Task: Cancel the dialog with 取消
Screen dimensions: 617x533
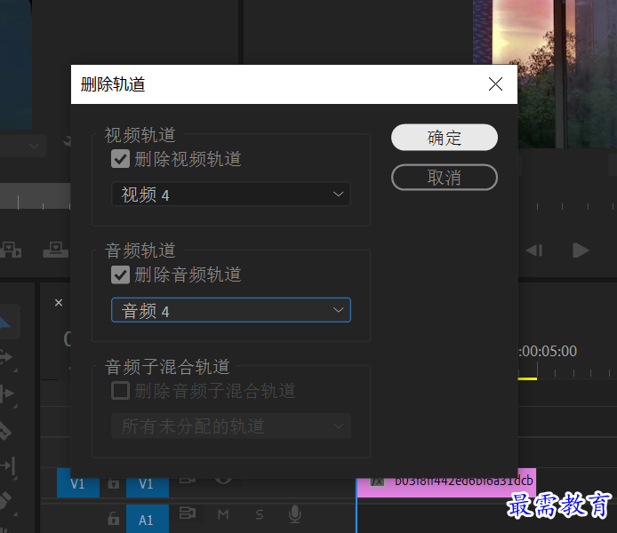Action: click(x=445, y=178)
